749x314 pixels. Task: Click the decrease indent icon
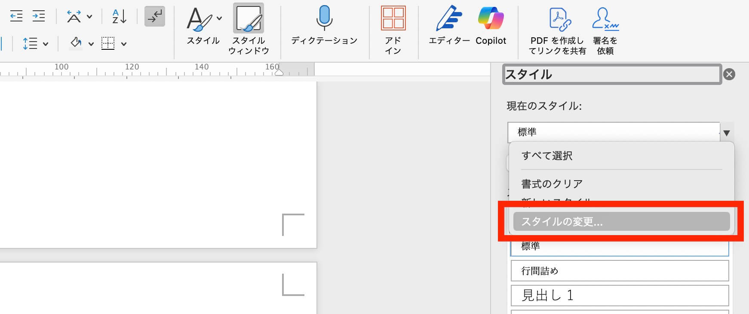(16, 16)
